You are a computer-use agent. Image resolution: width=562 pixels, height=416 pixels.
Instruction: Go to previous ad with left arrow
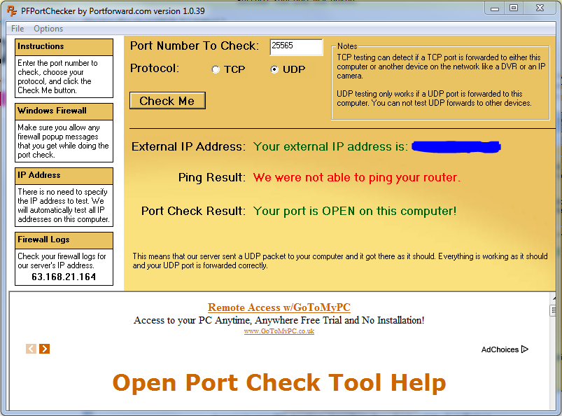31,349
